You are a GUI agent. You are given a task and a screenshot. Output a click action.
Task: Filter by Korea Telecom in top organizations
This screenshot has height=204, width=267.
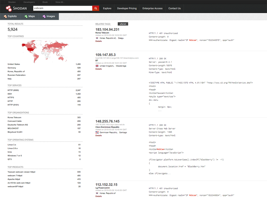click(x=14, y=118)
